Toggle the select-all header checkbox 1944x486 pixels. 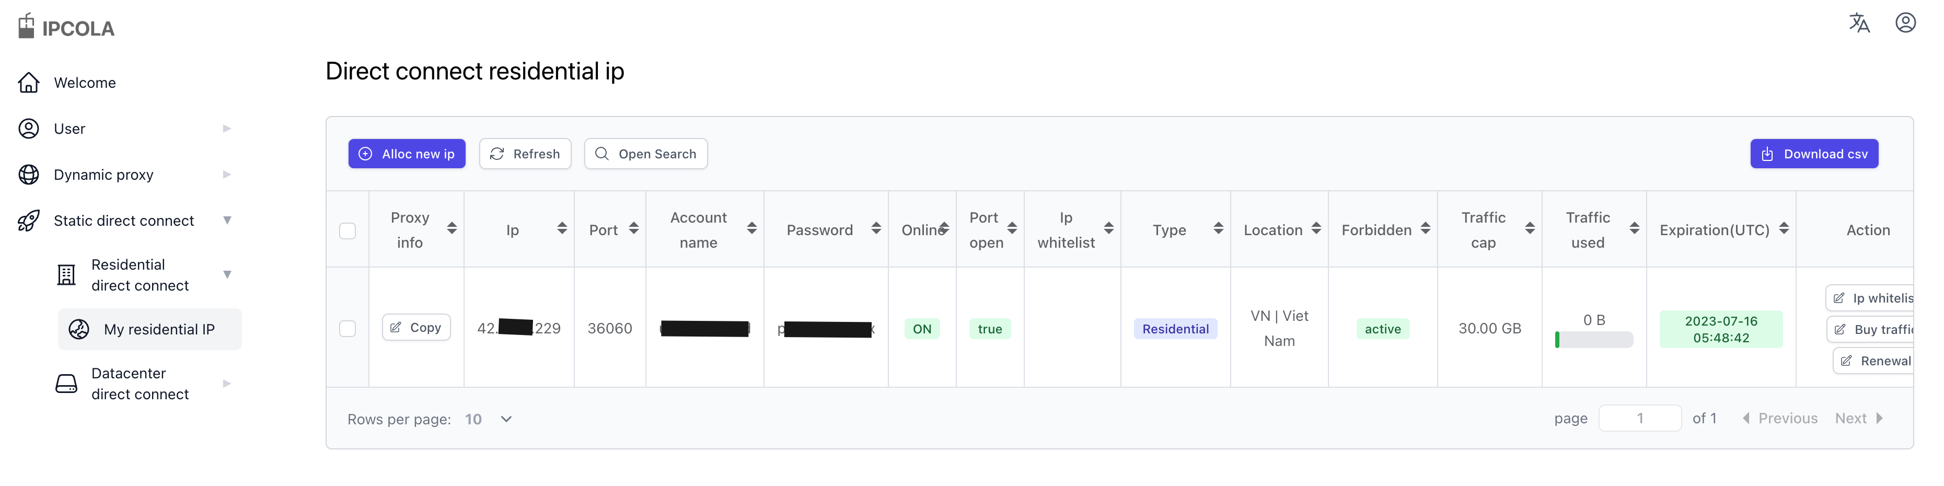pos(347,230)
